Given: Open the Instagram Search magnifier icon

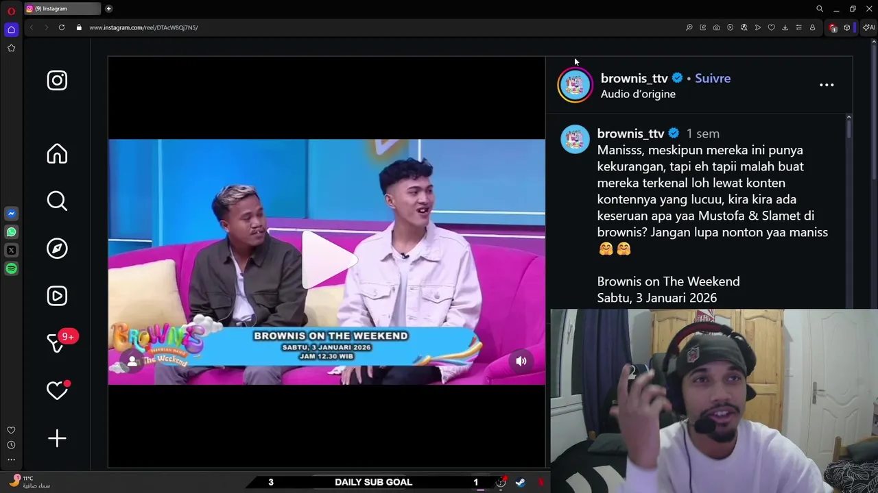Looking at the screenshot, I should (x=57, y=201).
